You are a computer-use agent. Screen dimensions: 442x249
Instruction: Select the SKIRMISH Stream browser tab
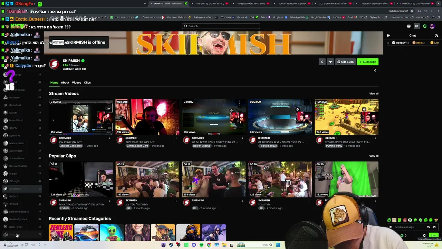168,3
